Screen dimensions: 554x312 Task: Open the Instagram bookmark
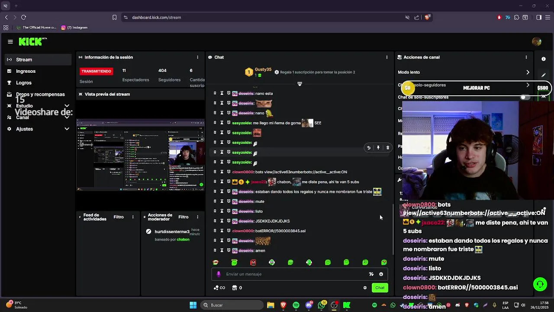click(74, 27)
